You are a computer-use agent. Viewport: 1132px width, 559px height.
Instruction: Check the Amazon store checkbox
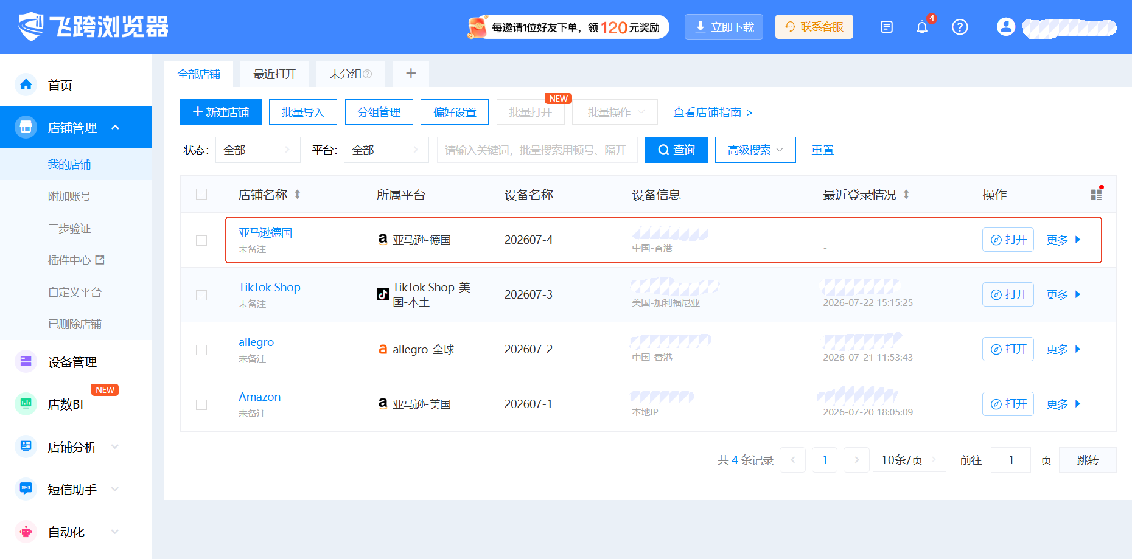(201, 404)
